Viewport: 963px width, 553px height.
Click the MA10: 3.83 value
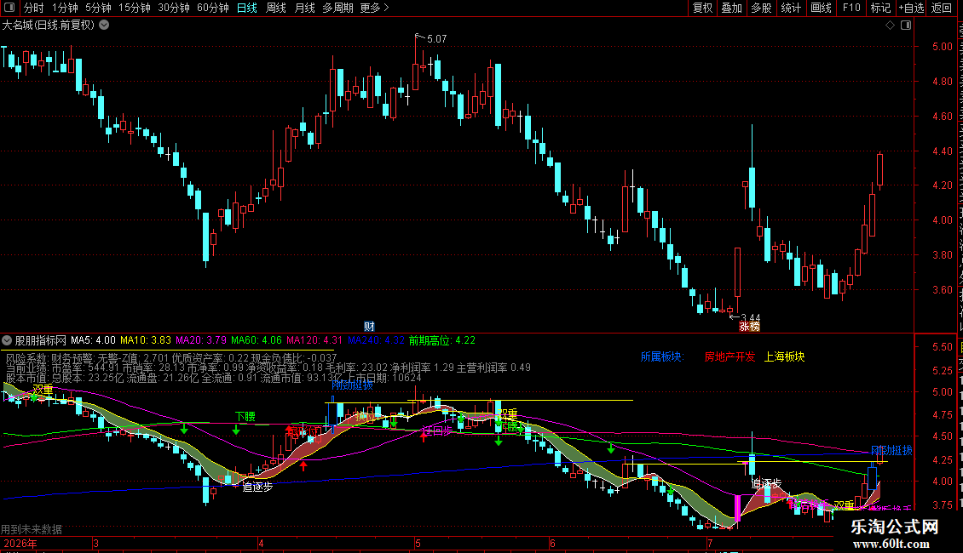tap(146, 340)
